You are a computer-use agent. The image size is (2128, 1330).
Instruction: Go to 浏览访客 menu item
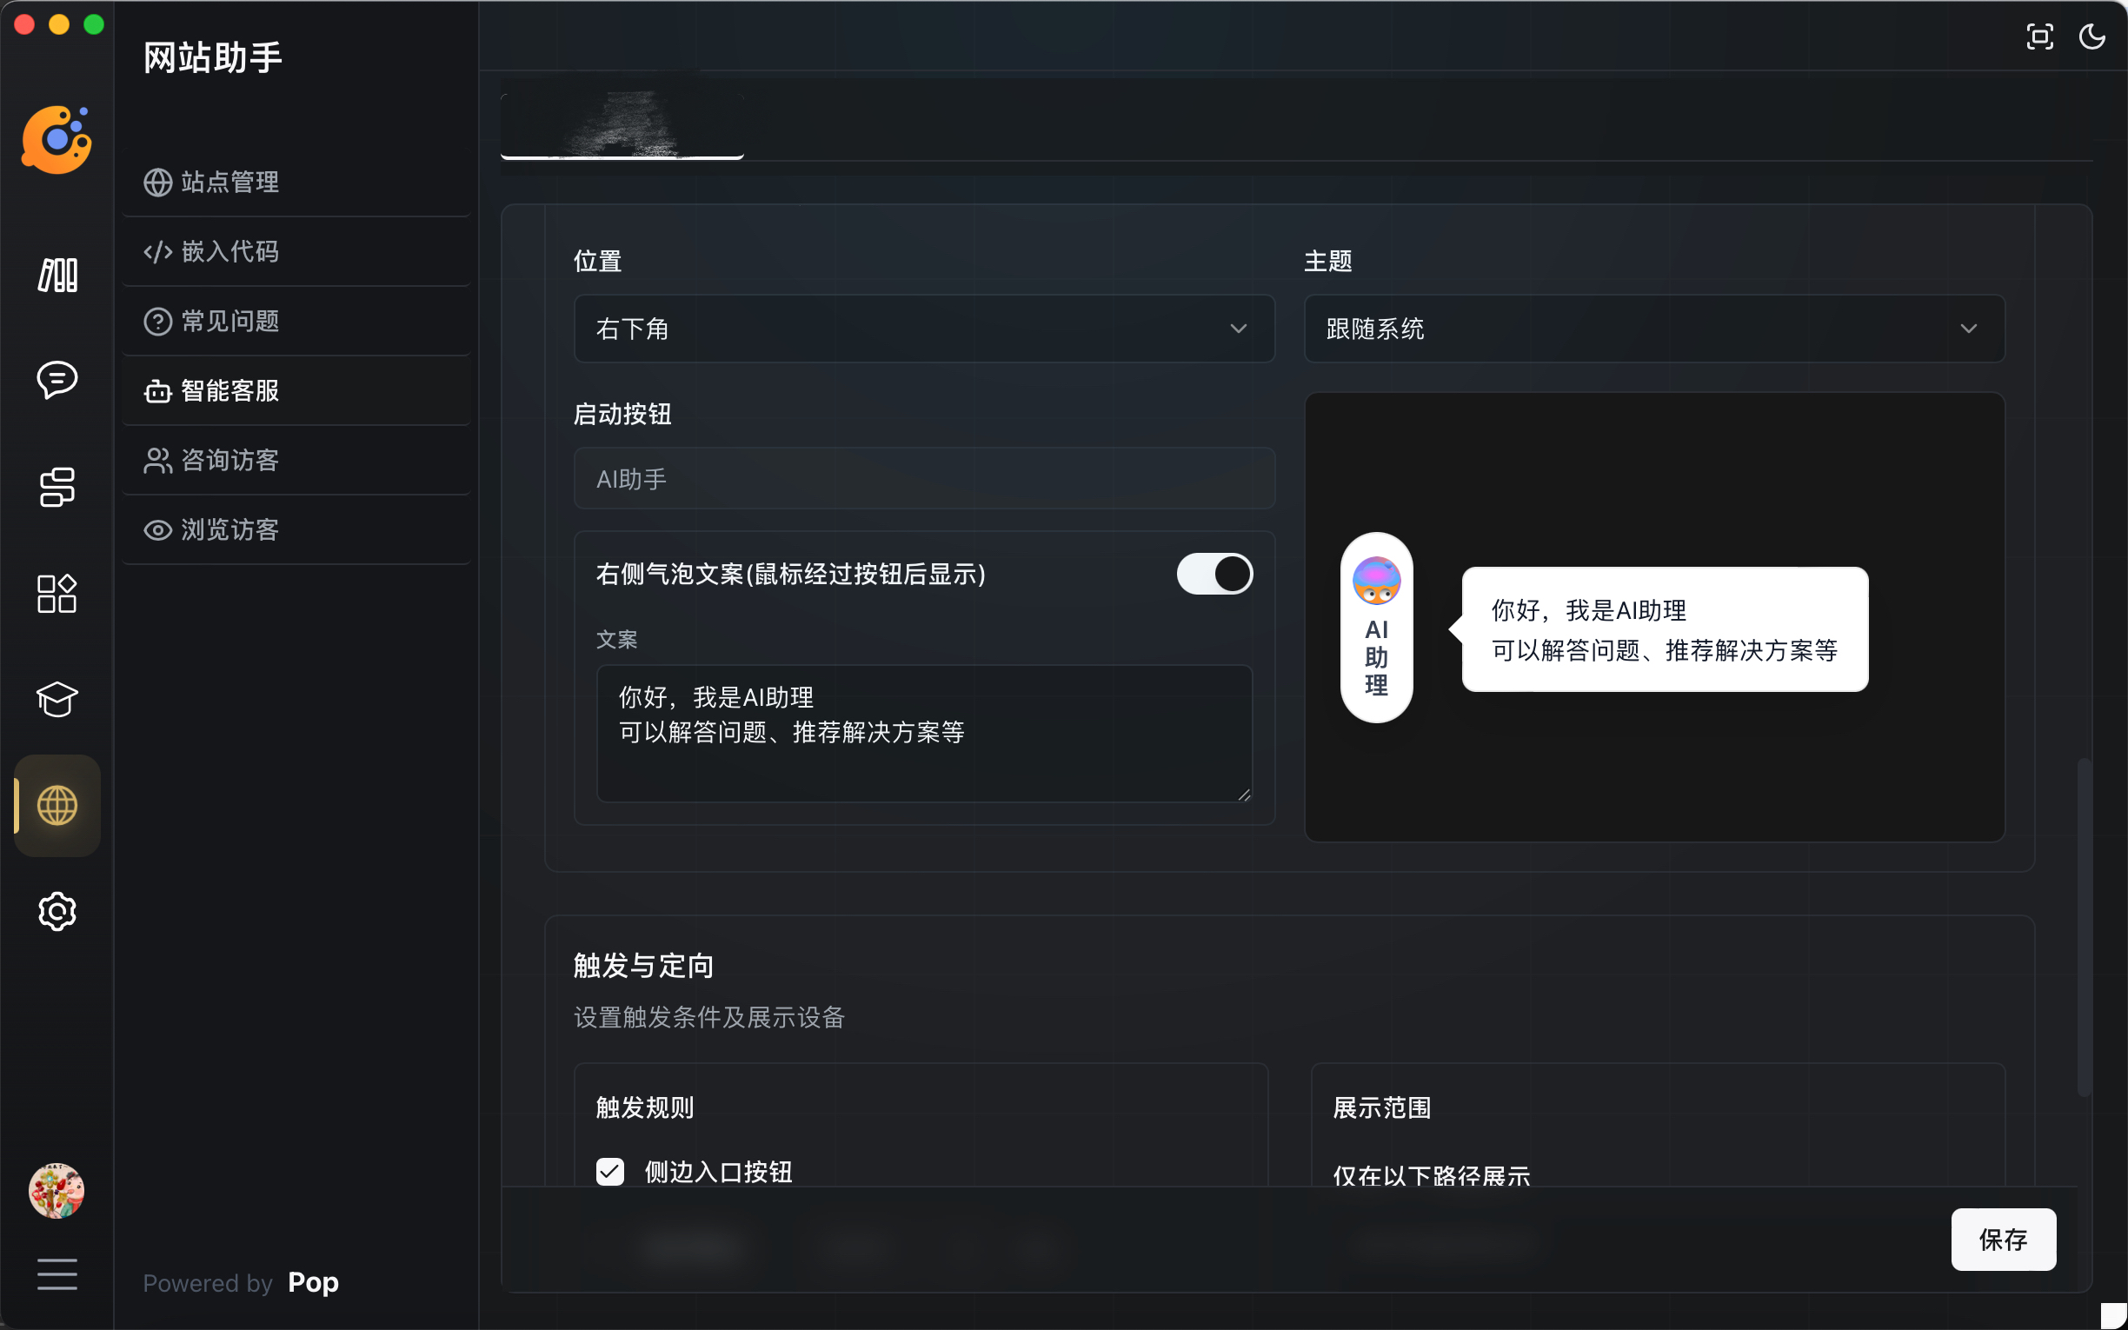coord(229,529)
